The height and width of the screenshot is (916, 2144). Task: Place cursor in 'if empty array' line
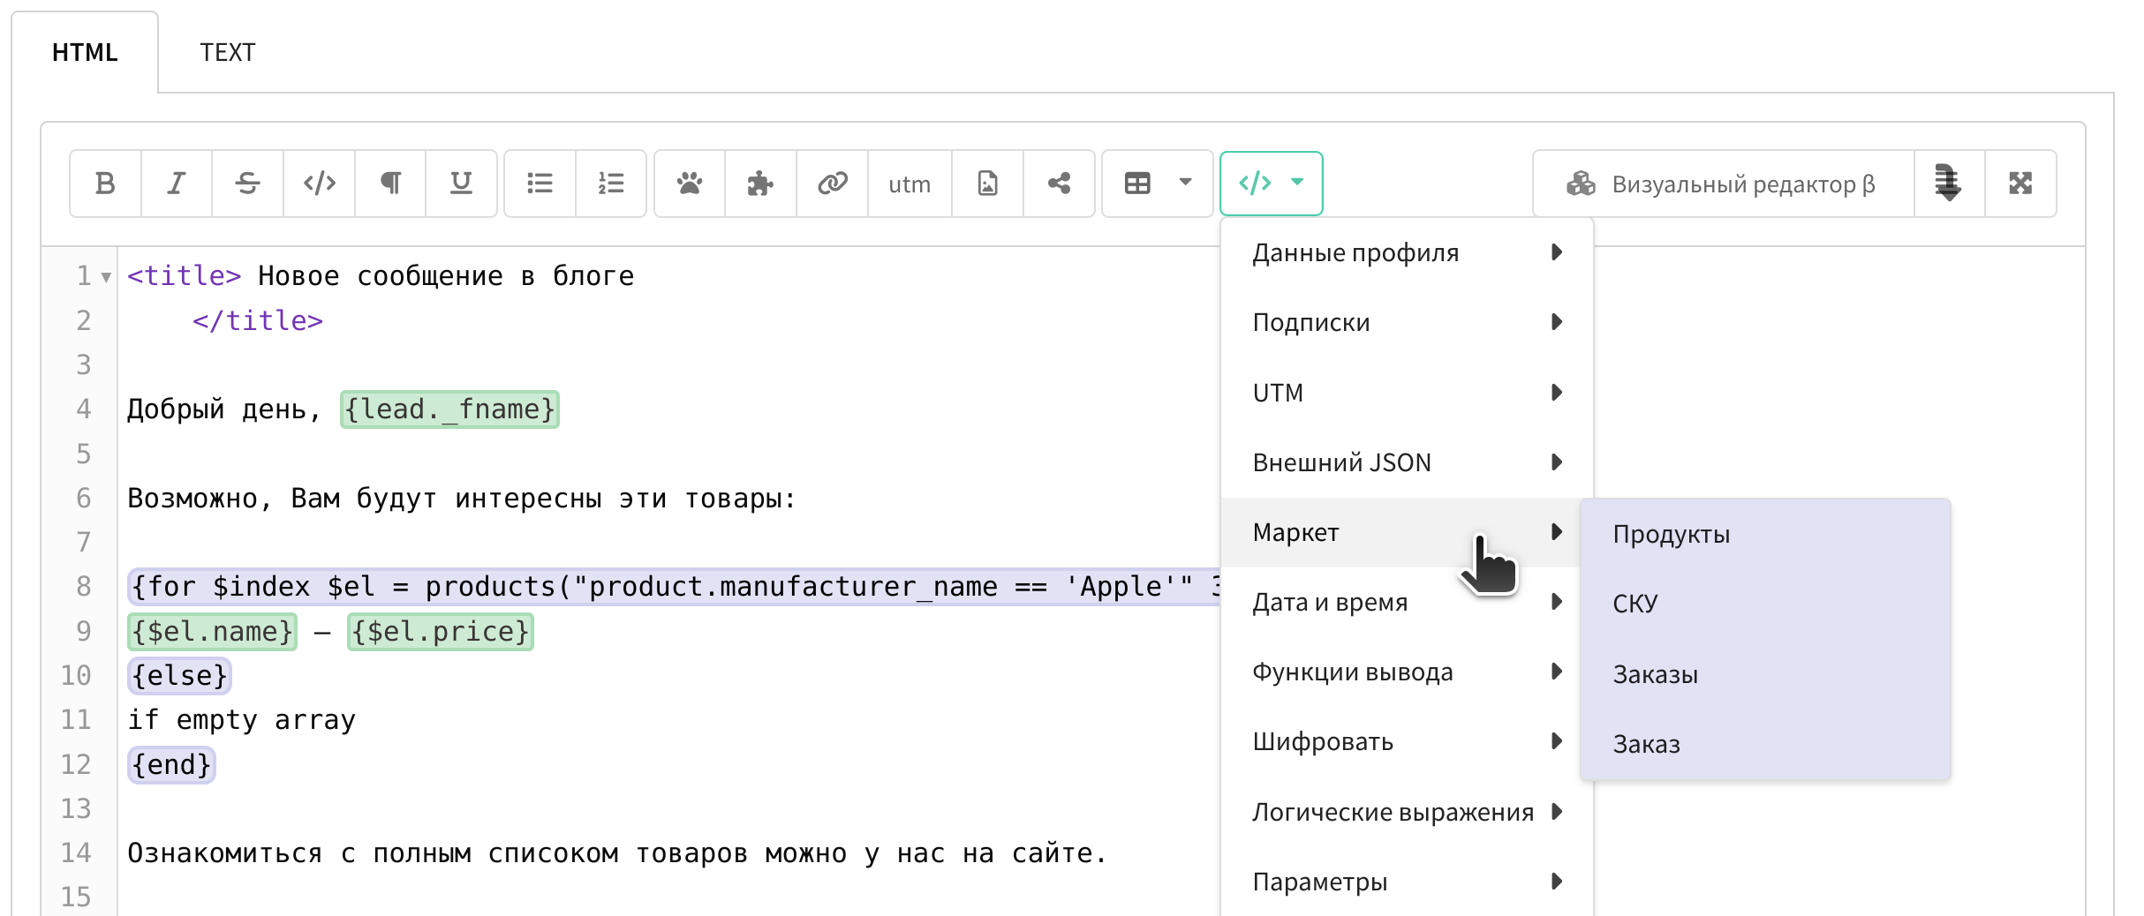[242, 720]
